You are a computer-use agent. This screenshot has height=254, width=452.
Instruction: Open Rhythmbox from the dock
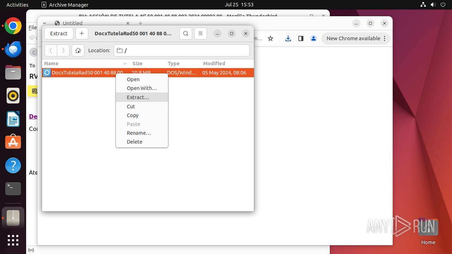point(13,96)
